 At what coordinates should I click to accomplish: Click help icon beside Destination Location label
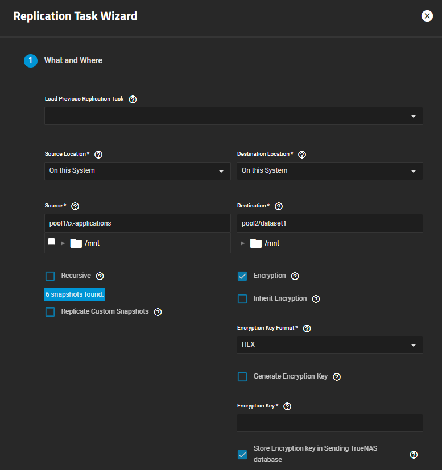pyautogui.click(x=302, y=155)
